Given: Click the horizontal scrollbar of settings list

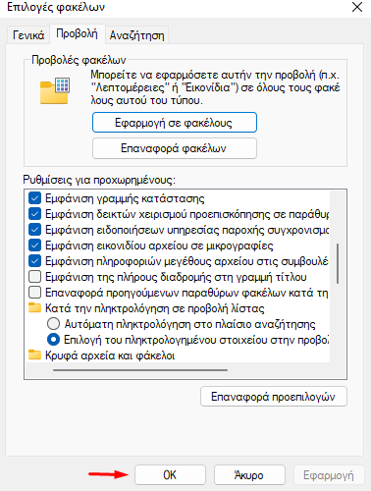Looking at the screenshot, I should coord(140,370).
